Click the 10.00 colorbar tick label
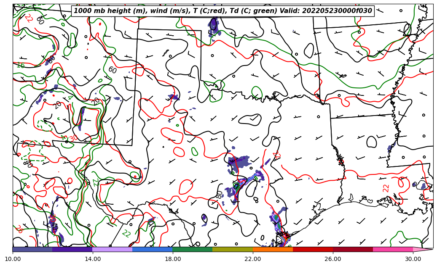The image size is (437, 266). click(x=13, y=259)
